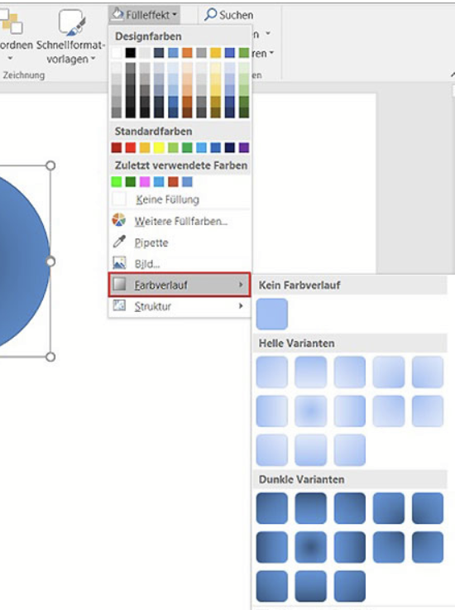The height and width of the screenshot is (610, 455).
Task: Pick the gold Designfarben theme color
Action: tap(215, 52)
